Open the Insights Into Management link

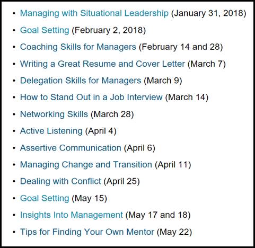[72, 215]
